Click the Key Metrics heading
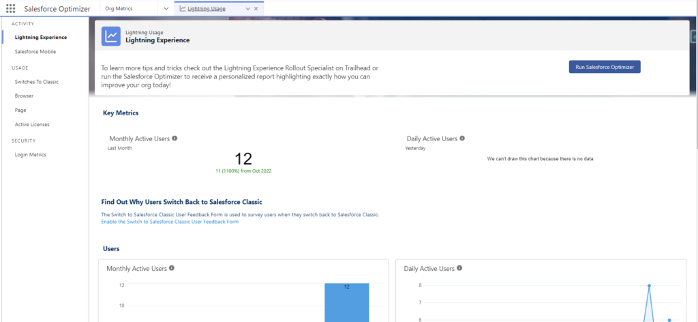Viewport: 698px width, 322px height. (x=121, y=113)
